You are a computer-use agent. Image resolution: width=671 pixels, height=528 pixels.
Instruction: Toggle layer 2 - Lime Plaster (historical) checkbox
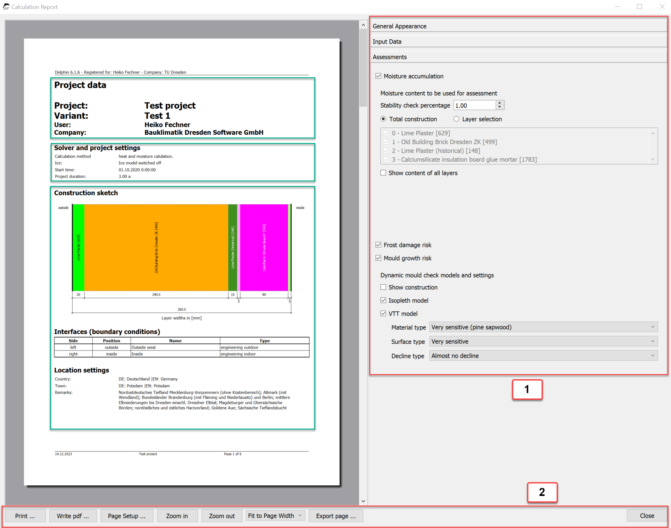[386, 151]
